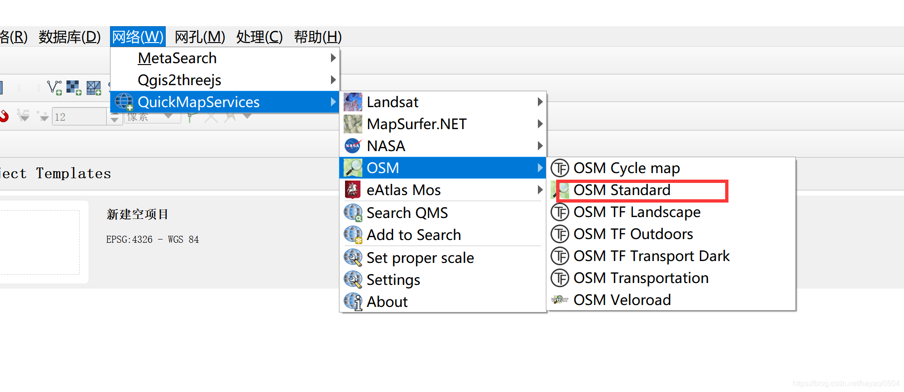The image size is (904, 392).
Task: Click the OSM TF Landscape icon
Action: (x=560, y=212)
